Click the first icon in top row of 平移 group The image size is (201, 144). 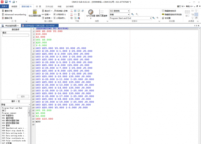[72, 11]
